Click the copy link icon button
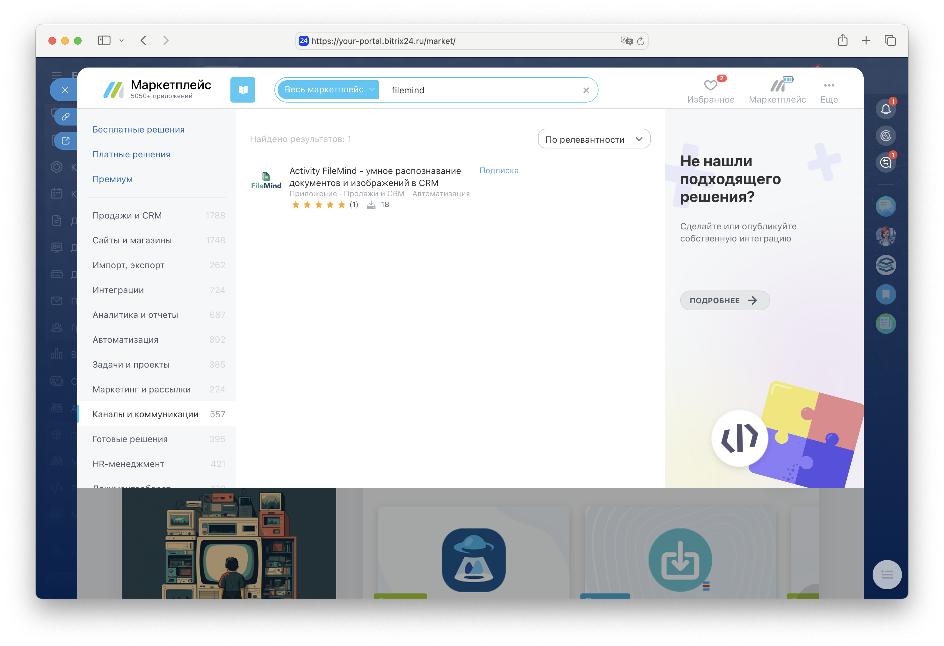 pyautogui.click(x=66, y=117)
